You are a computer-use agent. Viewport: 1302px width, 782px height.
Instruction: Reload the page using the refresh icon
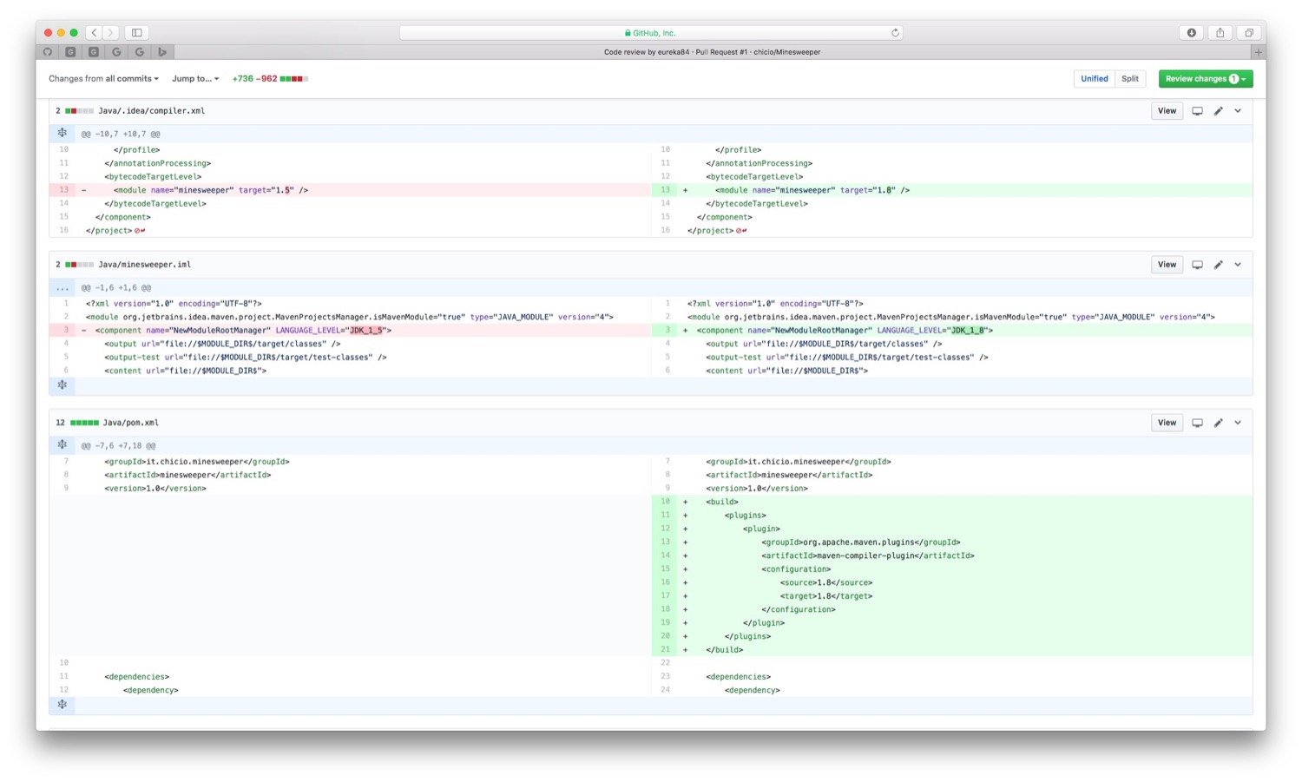[895, 33]
